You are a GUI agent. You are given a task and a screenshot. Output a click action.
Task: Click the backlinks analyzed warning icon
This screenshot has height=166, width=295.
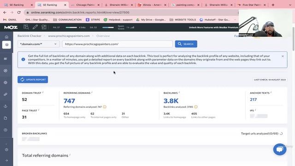point(196,107)
